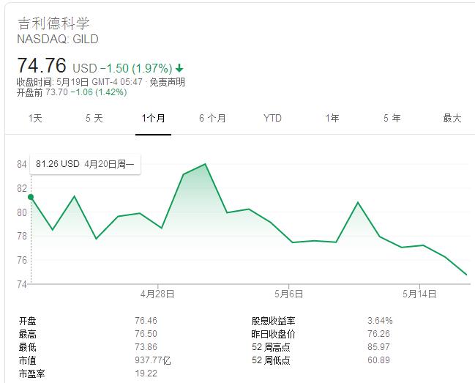
Task: Click the 股息收益率 value 3.64%
Action: (380, 321)
